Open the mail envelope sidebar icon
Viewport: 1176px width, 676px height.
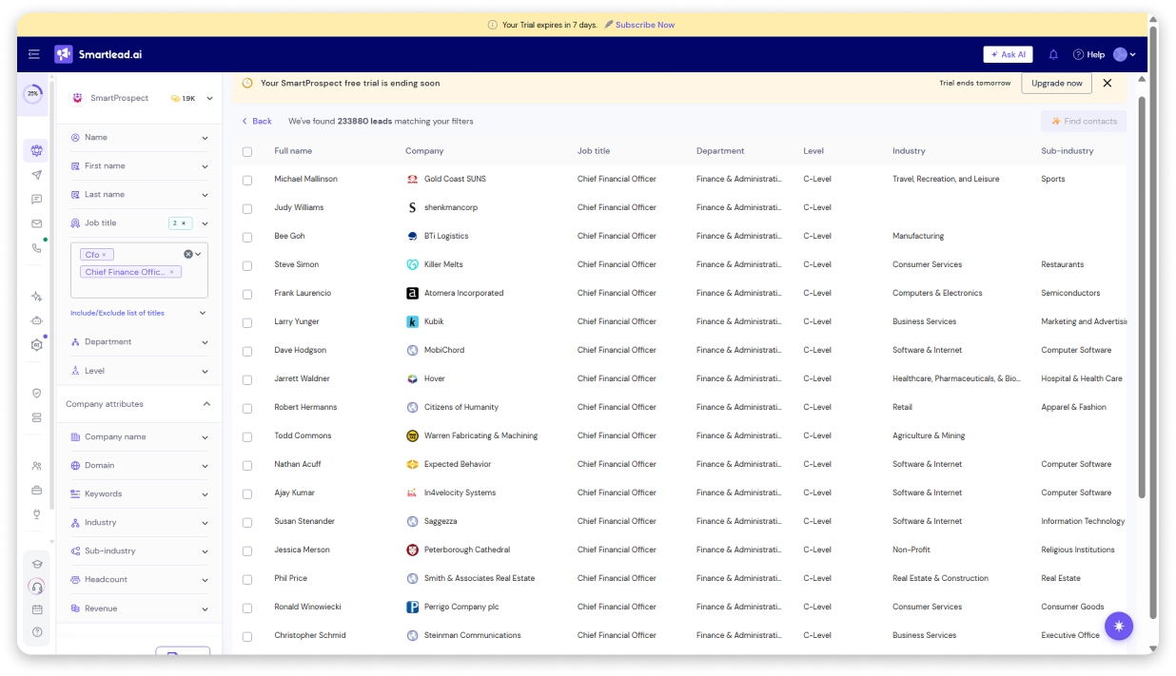[36, 224]
